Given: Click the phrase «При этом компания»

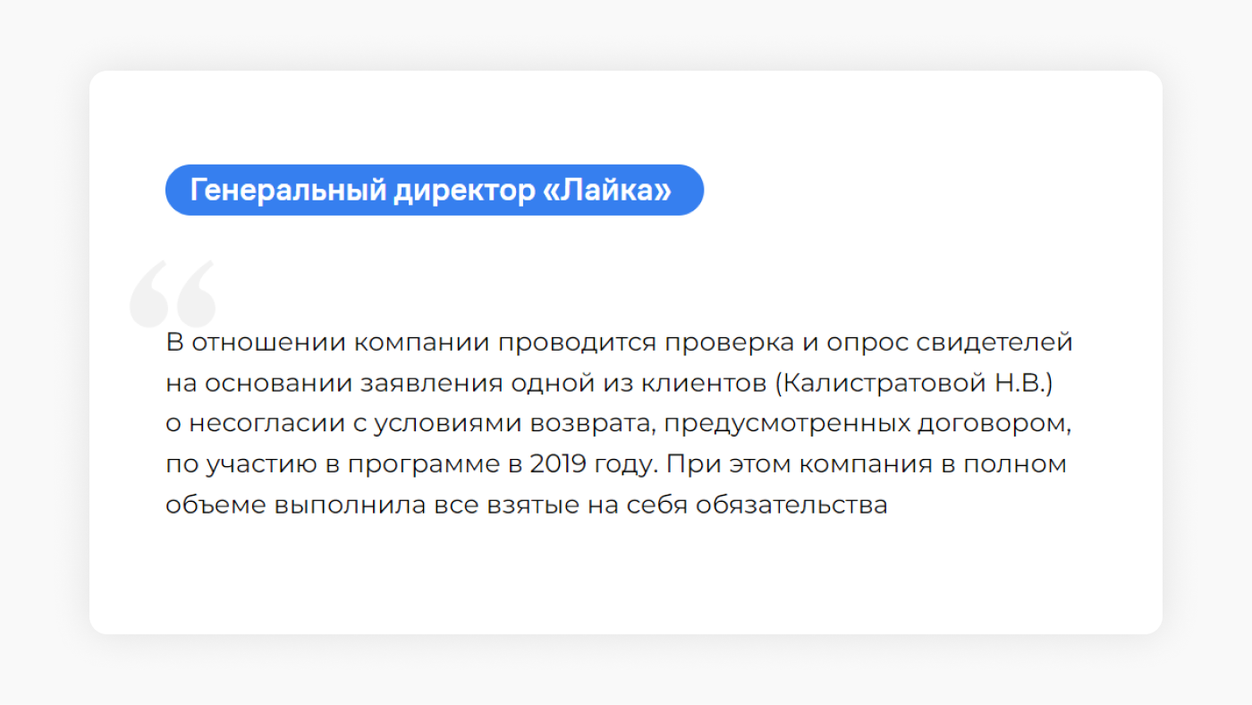Looking at the screenshot, I should tap(797, 464).
